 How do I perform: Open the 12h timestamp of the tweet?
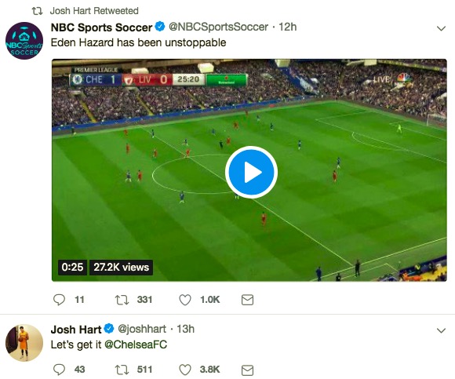point(288,27)
